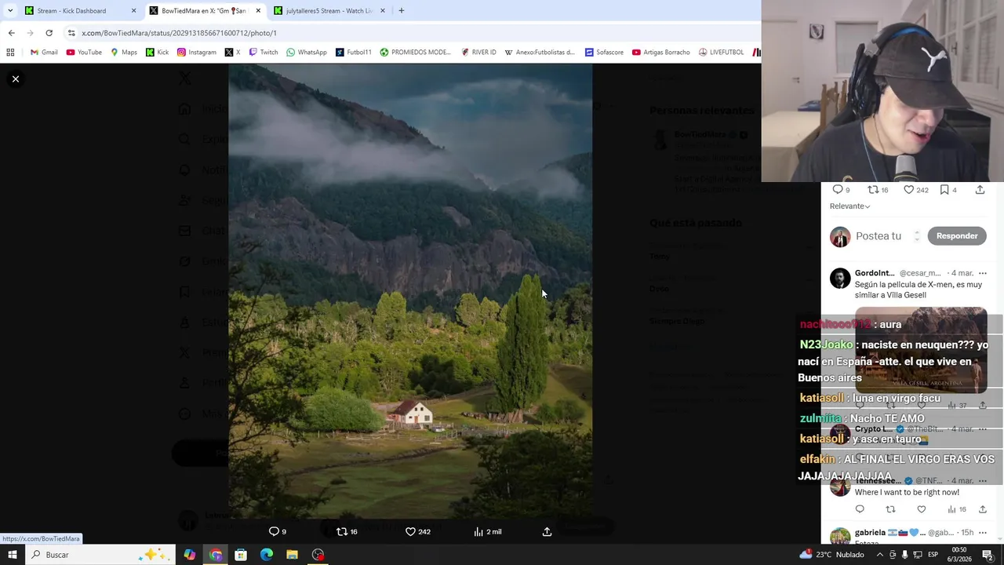1004x565 pixels.
Task: Open Copilot from the taskbar
Action: pos(190,555)
